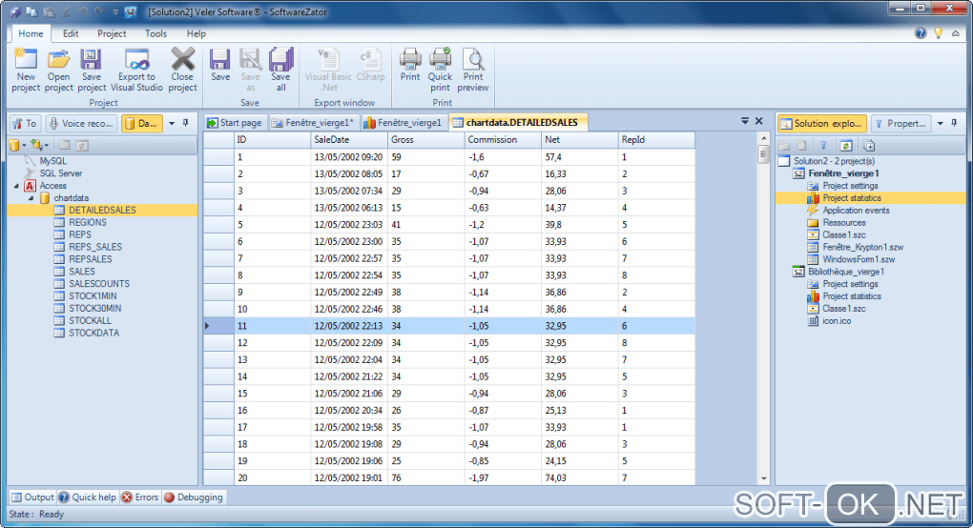Click the add database with cursor icon
The image size is (973, 528).
coord(36,145)
